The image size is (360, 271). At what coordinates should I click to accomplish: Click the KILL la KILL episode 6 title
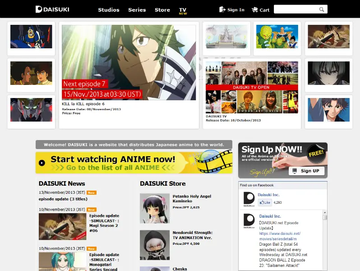(x=83, y=104)
